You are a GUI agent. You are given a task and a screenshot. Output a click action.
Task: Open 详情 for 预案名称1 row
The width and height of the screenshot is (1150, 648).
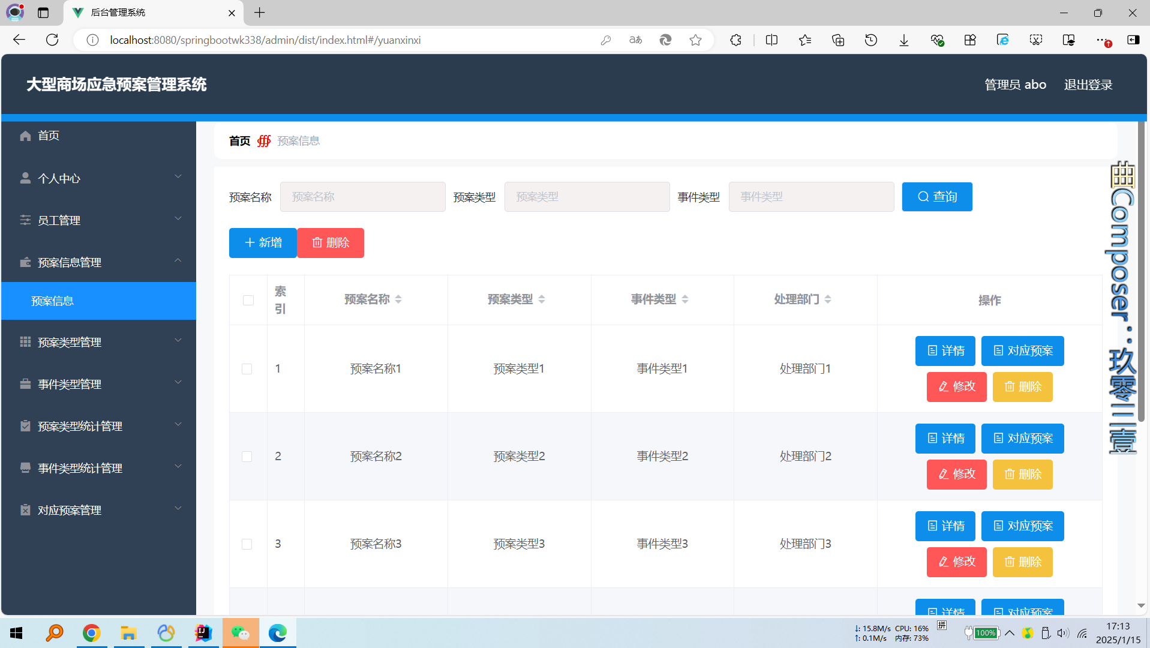click(945, 351)
